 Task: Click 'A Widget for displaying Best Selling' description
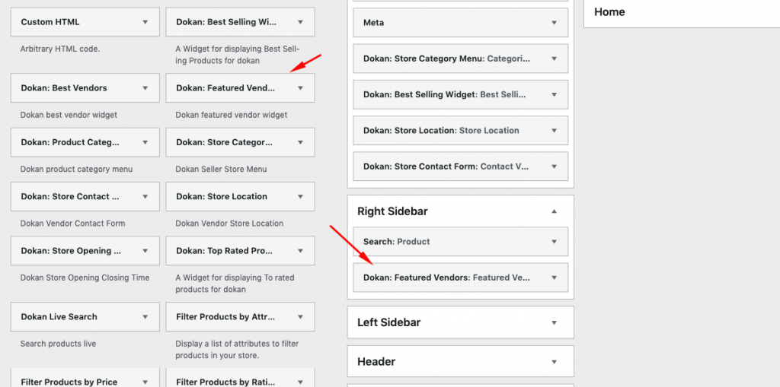tap(238, 55)
